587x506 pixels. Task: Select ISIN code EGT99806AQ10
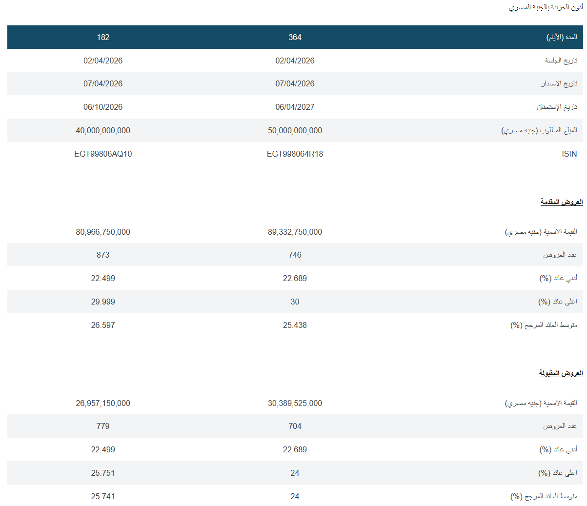click(x=103, y=154)
